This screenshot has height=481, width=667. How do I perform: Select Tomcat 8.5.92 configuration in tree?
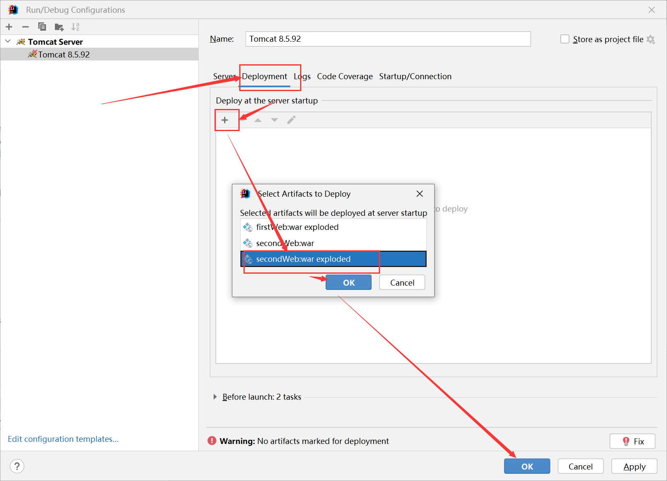(99, 54)
